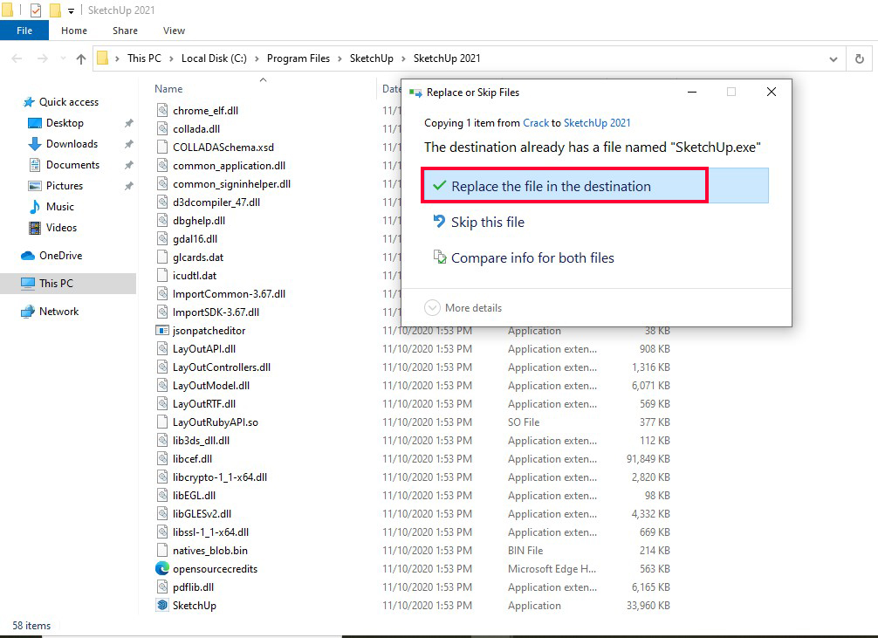Open the address bar history dropdown

click(x=833, y=58)
